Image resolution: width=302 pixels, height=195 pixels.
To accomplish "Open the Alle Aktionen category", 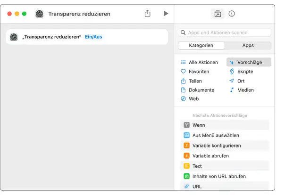I will click(x=203, y=62).
